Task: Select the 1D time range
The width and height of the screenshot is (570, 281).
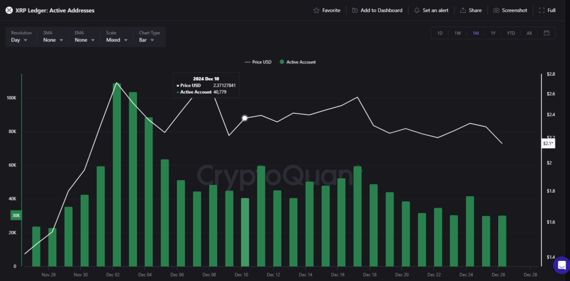Action: pyautogui.click(x=440, y=33)
